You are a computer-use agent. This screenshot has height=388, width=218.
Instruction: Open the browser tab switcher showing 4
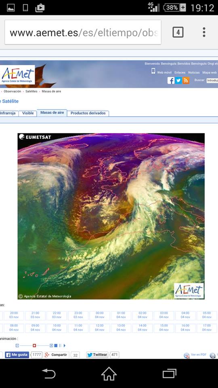pos(178,32)
